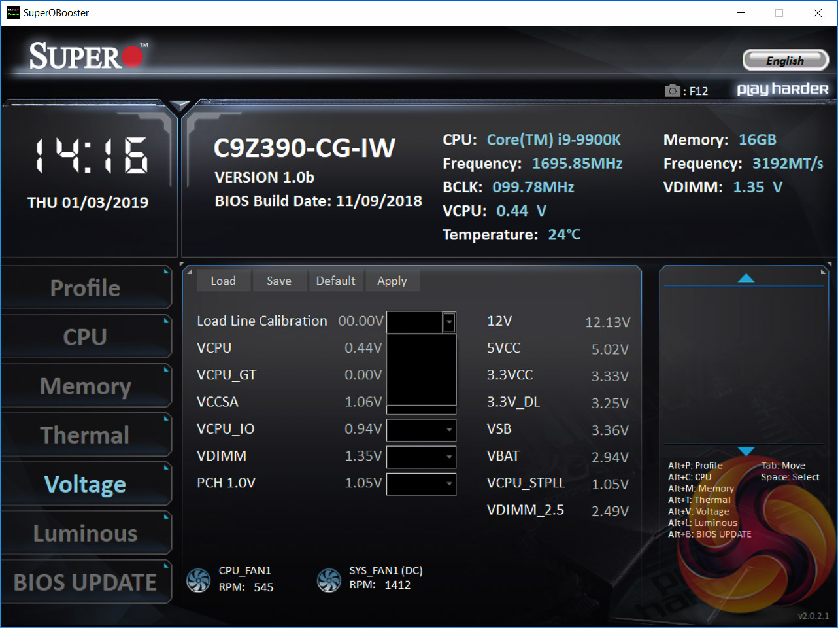The width and height of the screenshot is (838, 628).
Task: Click the motherboard name 'C9Z390-CG-IW'
Action: (x=305, y=148)
